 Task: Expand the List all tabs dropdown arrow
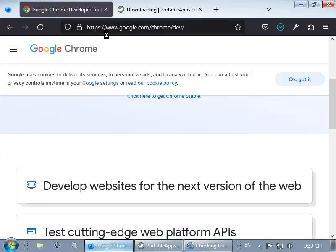point(268,9)
